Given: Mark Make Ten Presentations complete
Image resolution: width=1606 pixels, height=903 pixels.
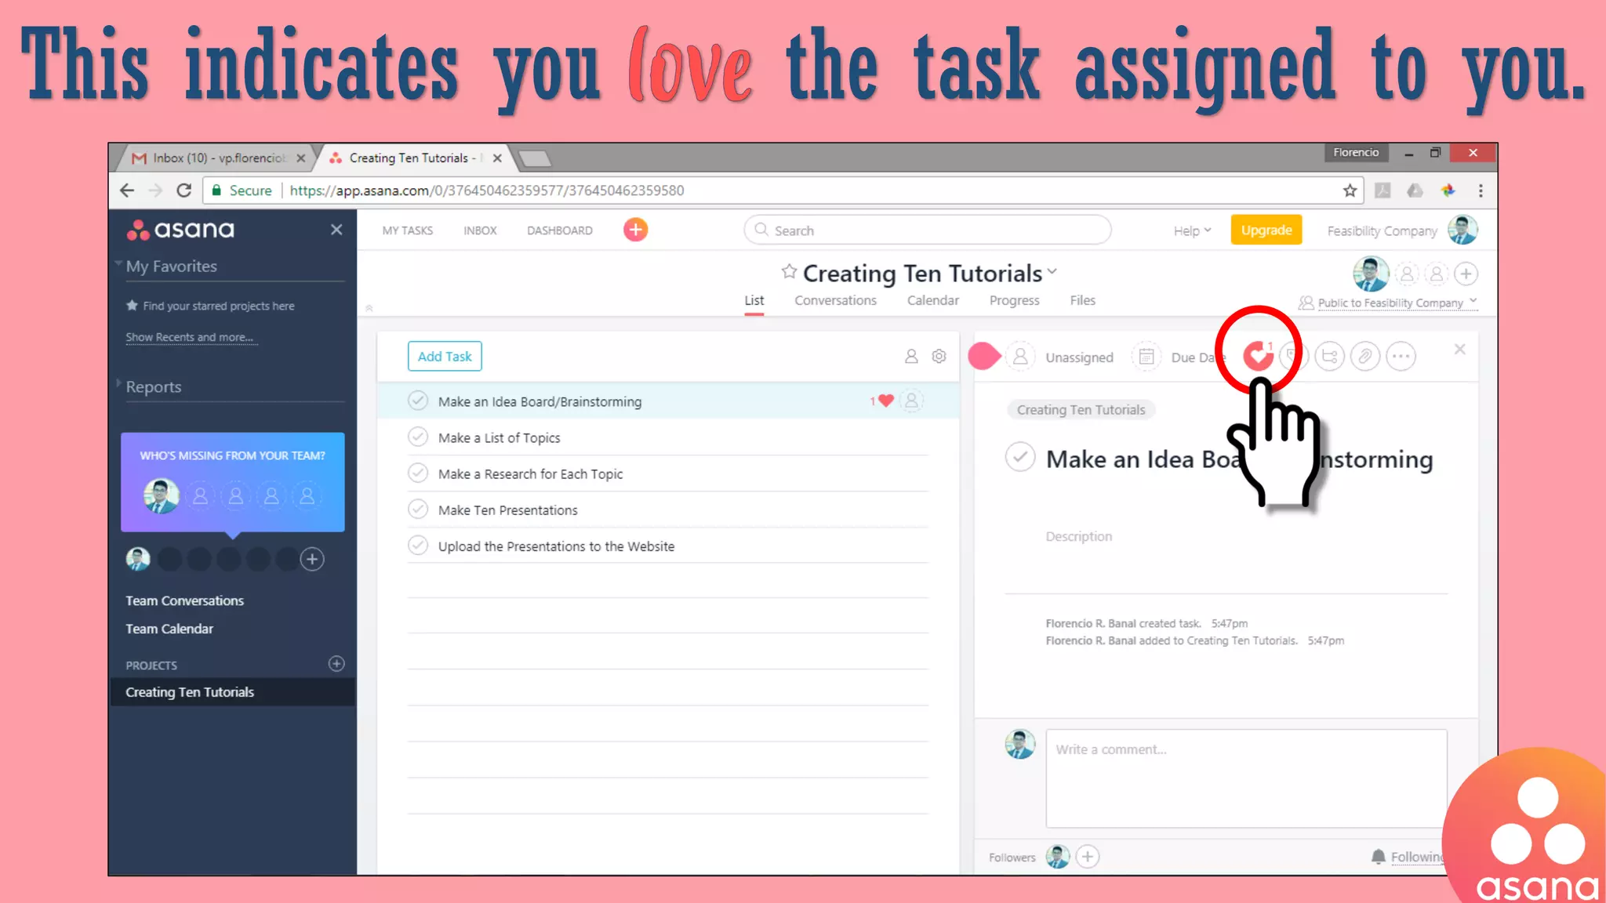Looking at the screenshot, I should pyautogui.click(x=418, y=509).
